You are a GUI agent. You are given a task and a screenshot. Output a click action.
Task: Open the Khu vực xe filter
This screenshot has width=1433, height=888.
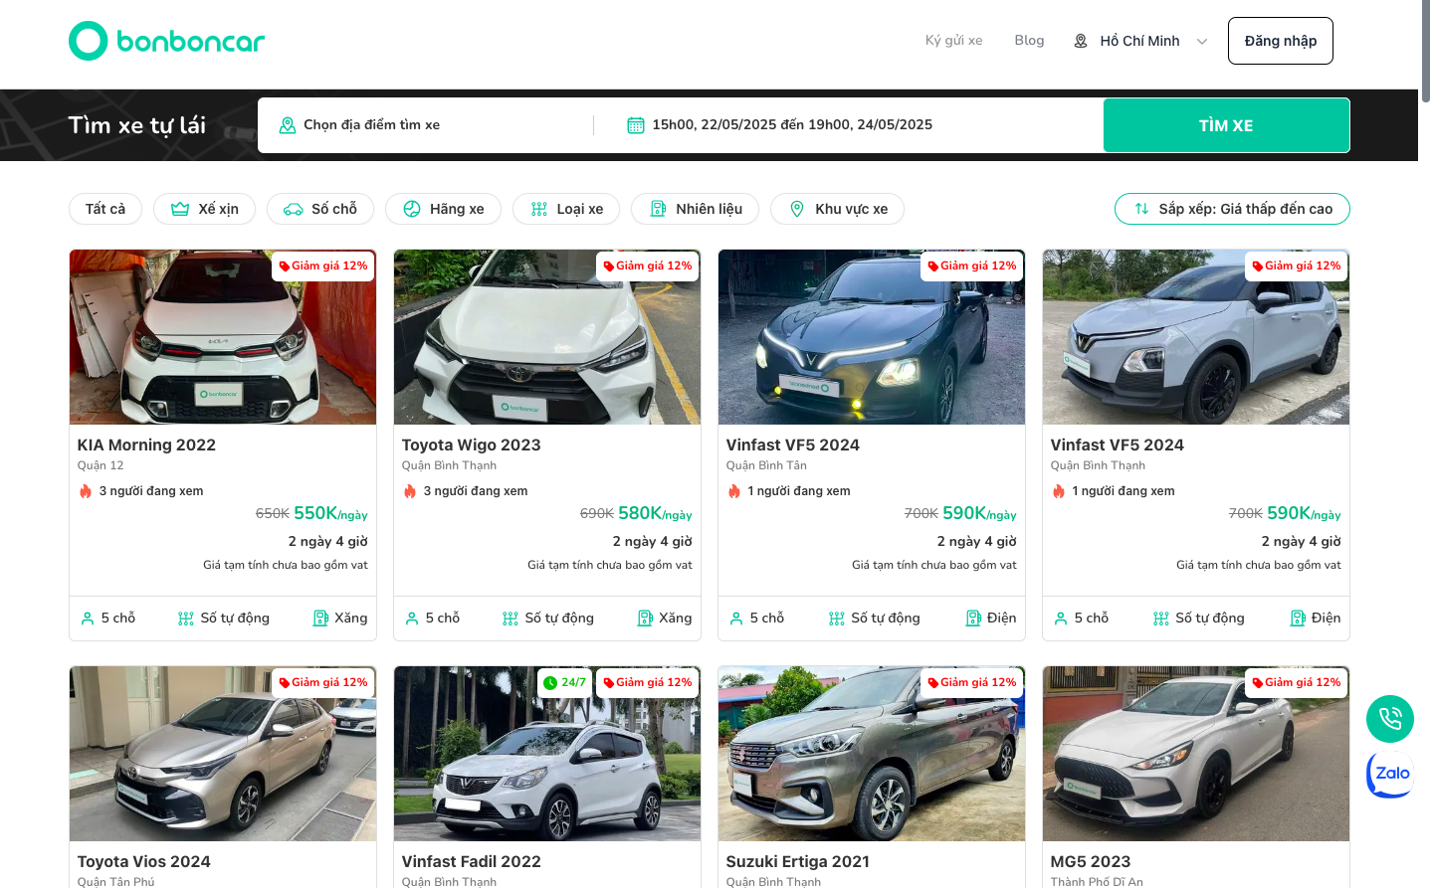click(x=838, y=209)
